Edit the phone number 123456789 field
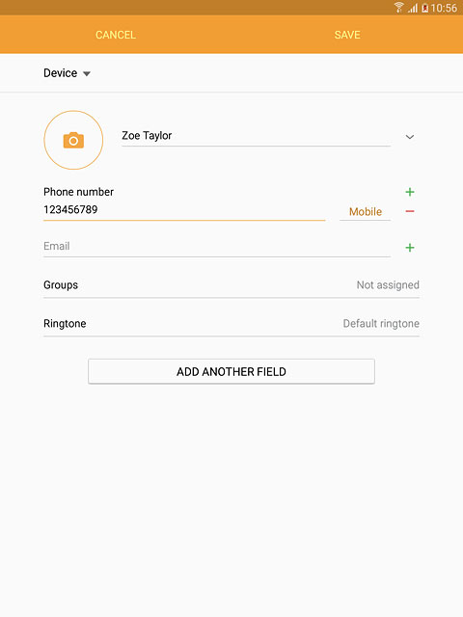463x617 pixels. [x=184, y=210]
